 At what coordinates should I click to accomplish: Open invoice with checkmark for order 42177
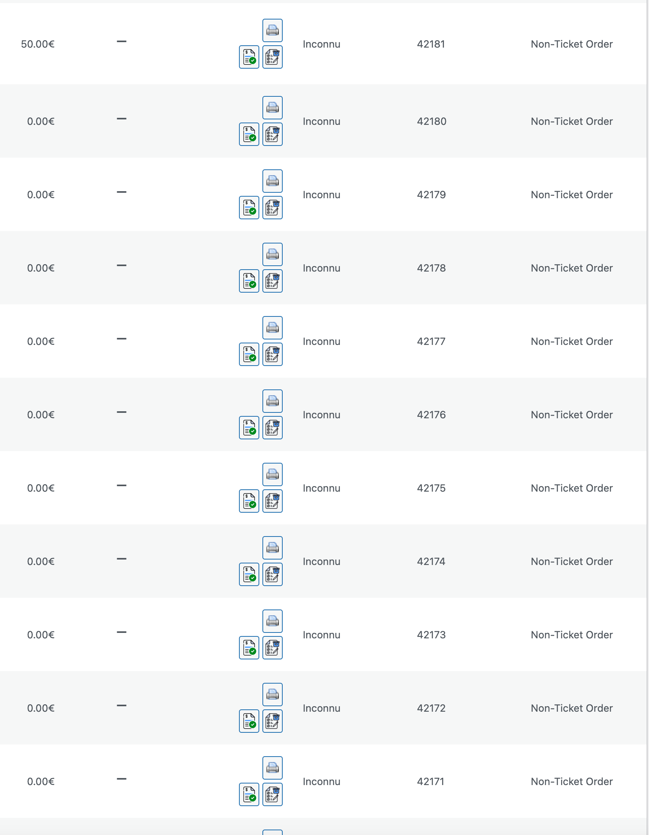pos(249,354)
